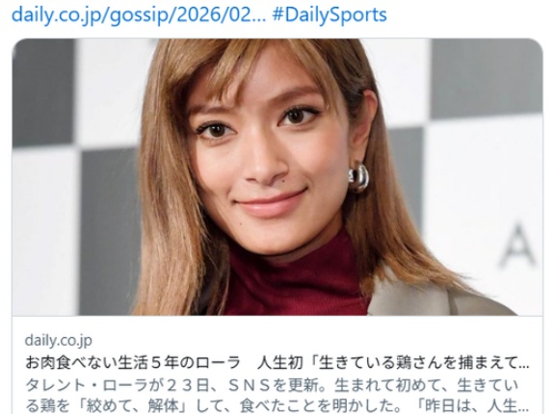This screenshot has width=555, height=414.
Task: Open the article preview photo card
Action: [277, 177]
